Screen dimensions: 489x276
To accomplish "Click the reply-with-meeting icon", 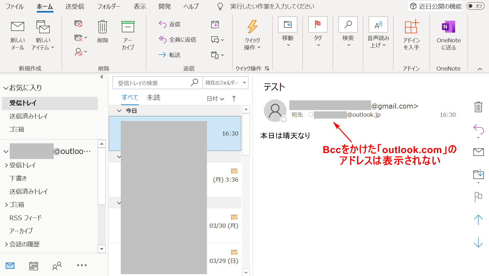I will pyautogui.click(x=215, y=24).
